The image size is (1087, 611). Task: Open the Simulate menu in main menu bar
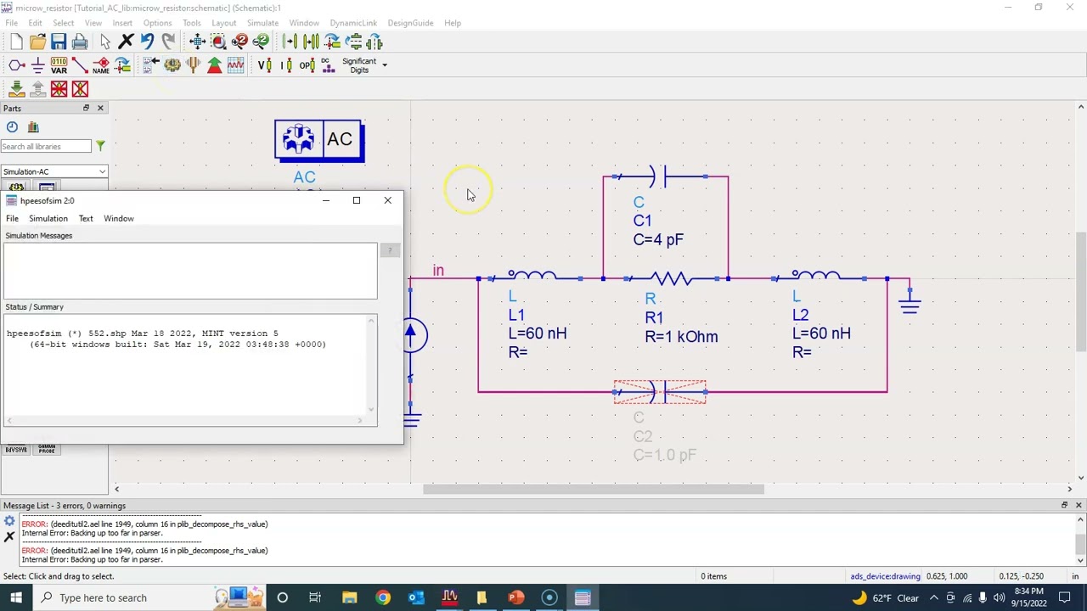coord(262,23)
